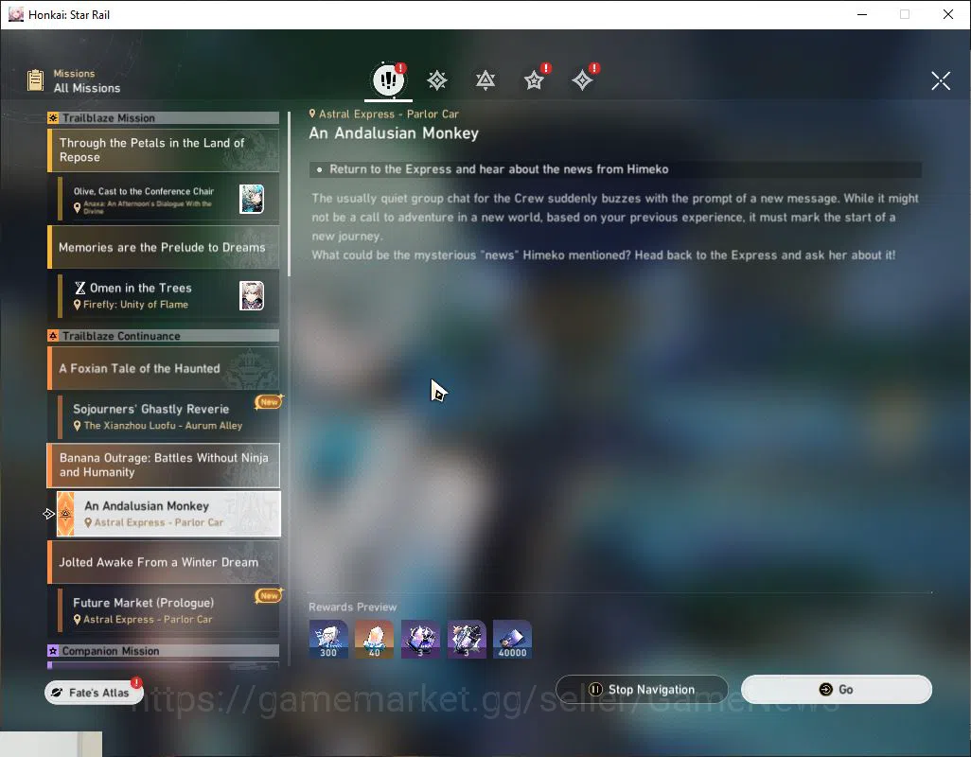Image resolution: width=971 pixels, height=757 pixels.
Task: Open the Companion Mission filter tab
Action: click(534, 79)
